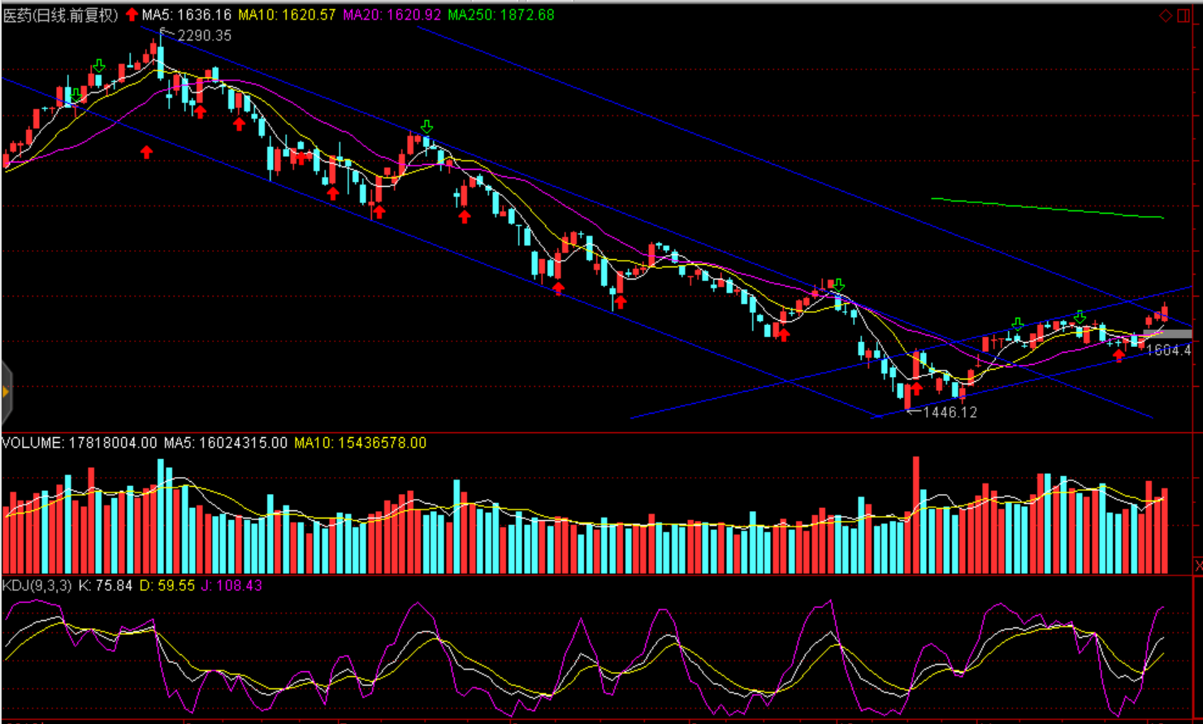Click the red up arrow above 1446.12 low
The image size is (1203, 724).
916,388
